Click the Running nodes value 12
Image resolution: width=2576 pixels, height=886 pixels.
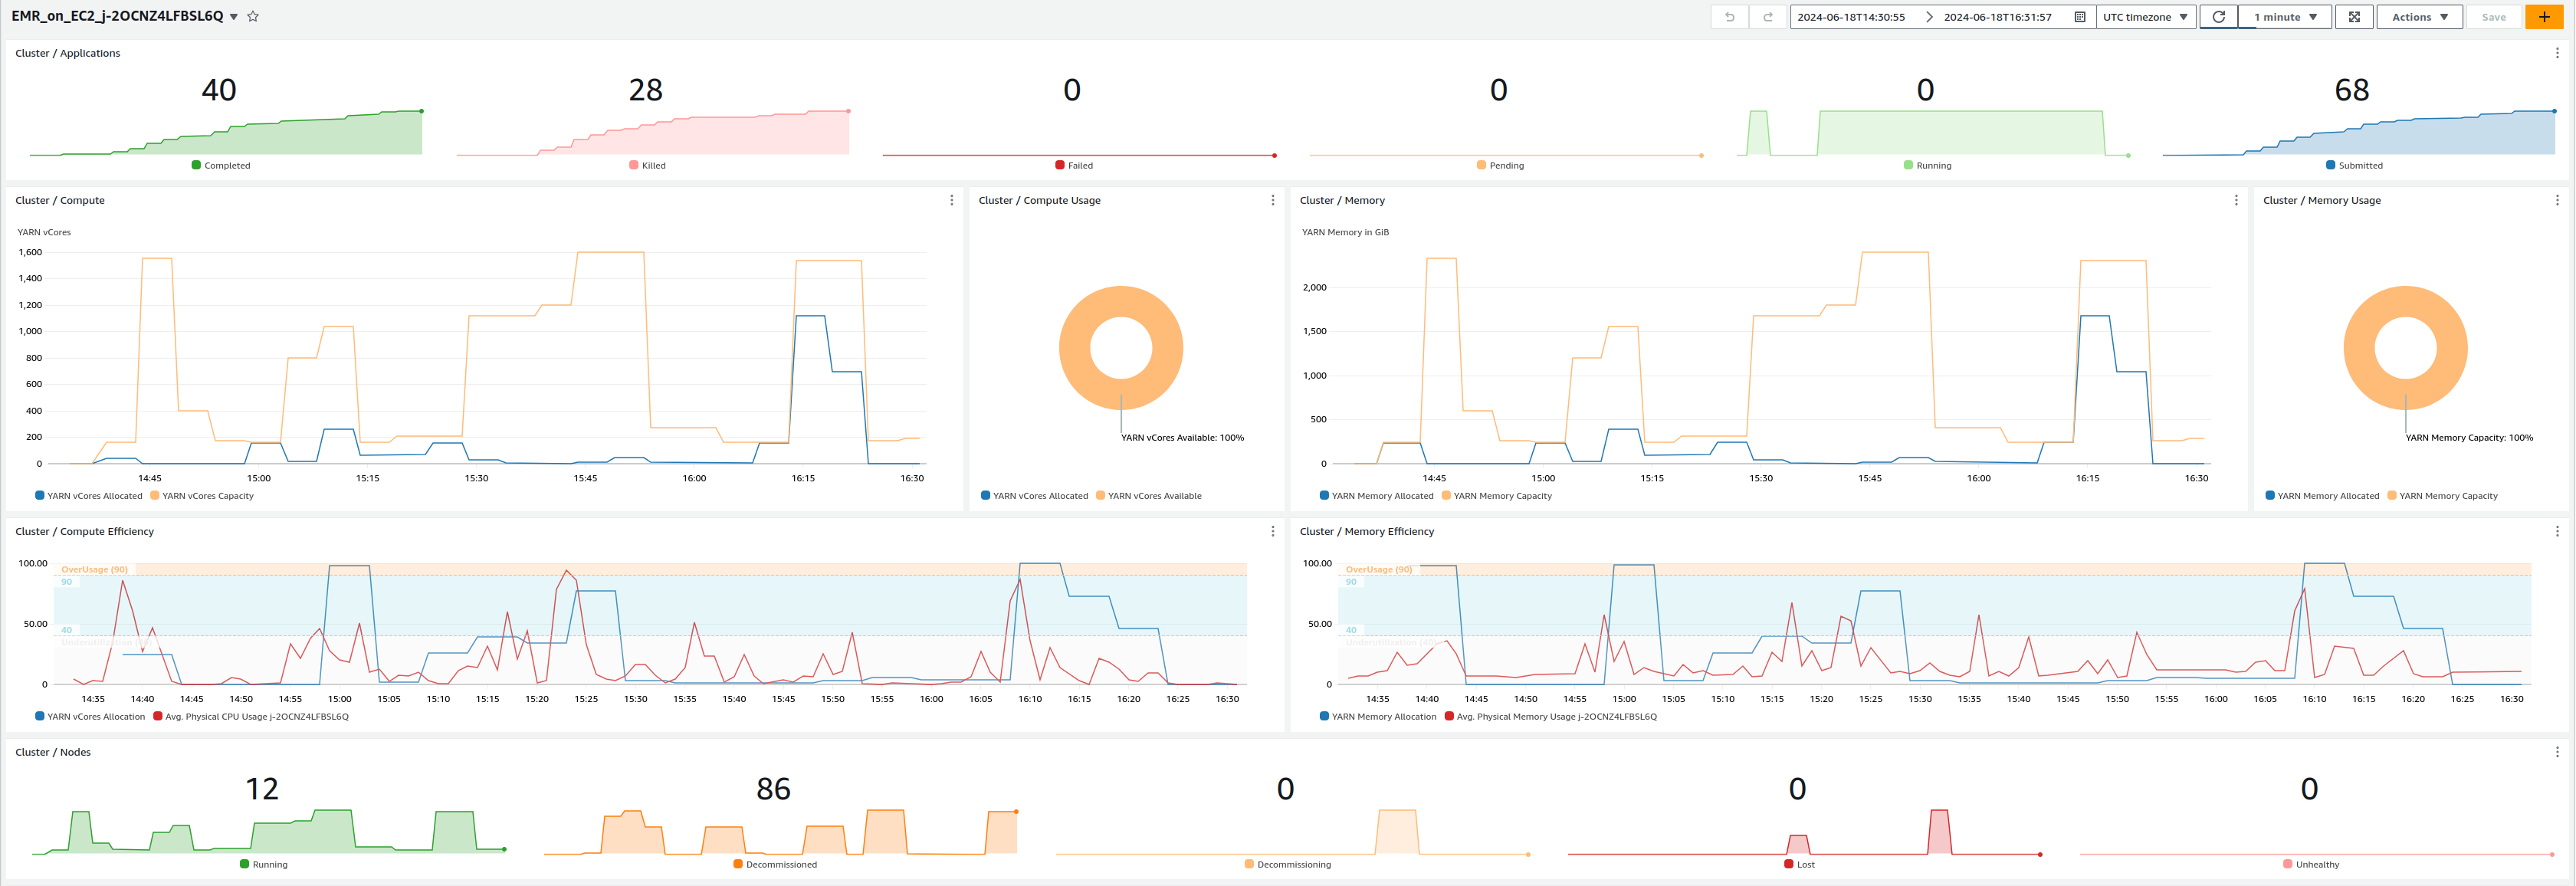[262, 789]
